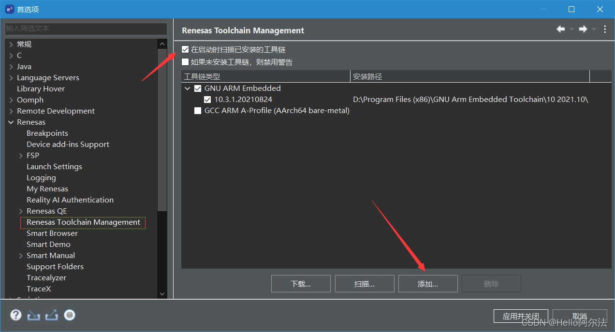Click the 下载... button
This screenshot has width=615, height=332.
click(x=301, y=284)
